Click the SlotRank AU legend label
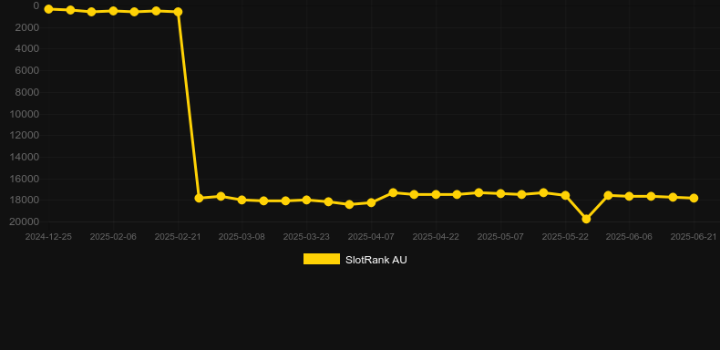The width and height of the screenshot is (720, 350). pos(376,260)
